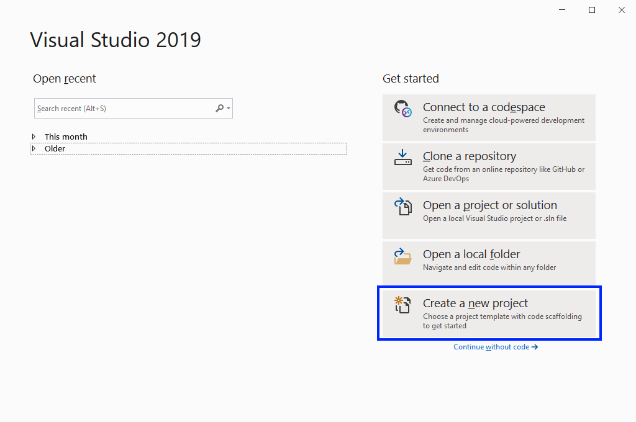Click the magnifier icon in recent search
The height and width of the screenshot is (422, 636).
(x=219, y=109)
